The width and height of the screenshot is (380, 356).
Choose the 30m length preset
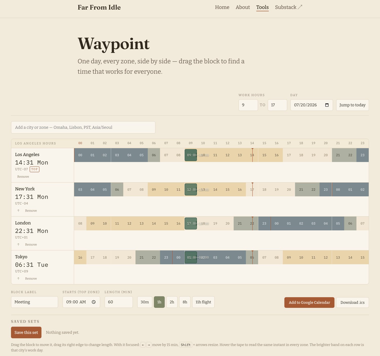145,302
